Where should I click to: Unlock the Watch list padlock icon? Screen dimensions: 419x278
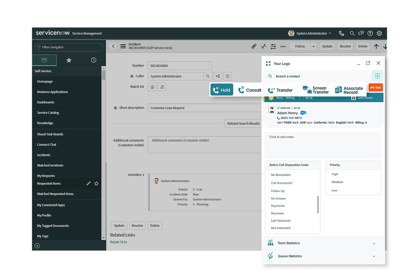152,87
